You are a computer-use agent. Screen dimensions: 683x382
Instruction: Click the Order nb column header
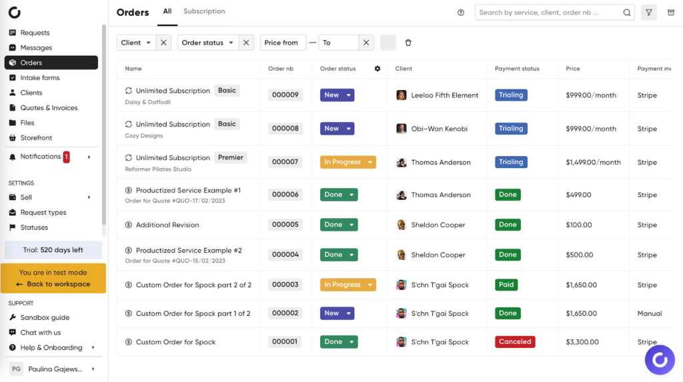(x=281, y=69)
